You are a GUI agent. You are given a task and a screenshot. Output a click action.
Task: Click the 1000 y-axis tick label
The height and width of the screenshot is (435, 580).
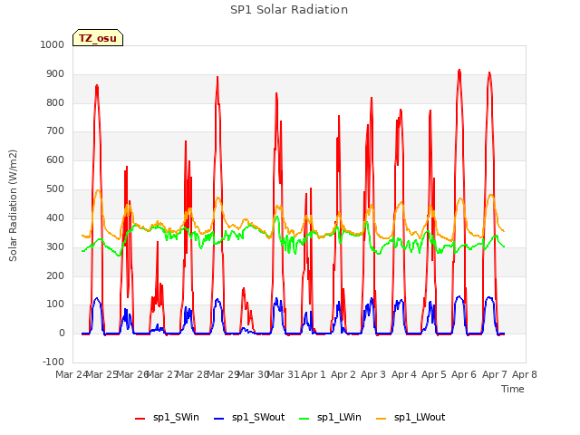click(53, 44)
